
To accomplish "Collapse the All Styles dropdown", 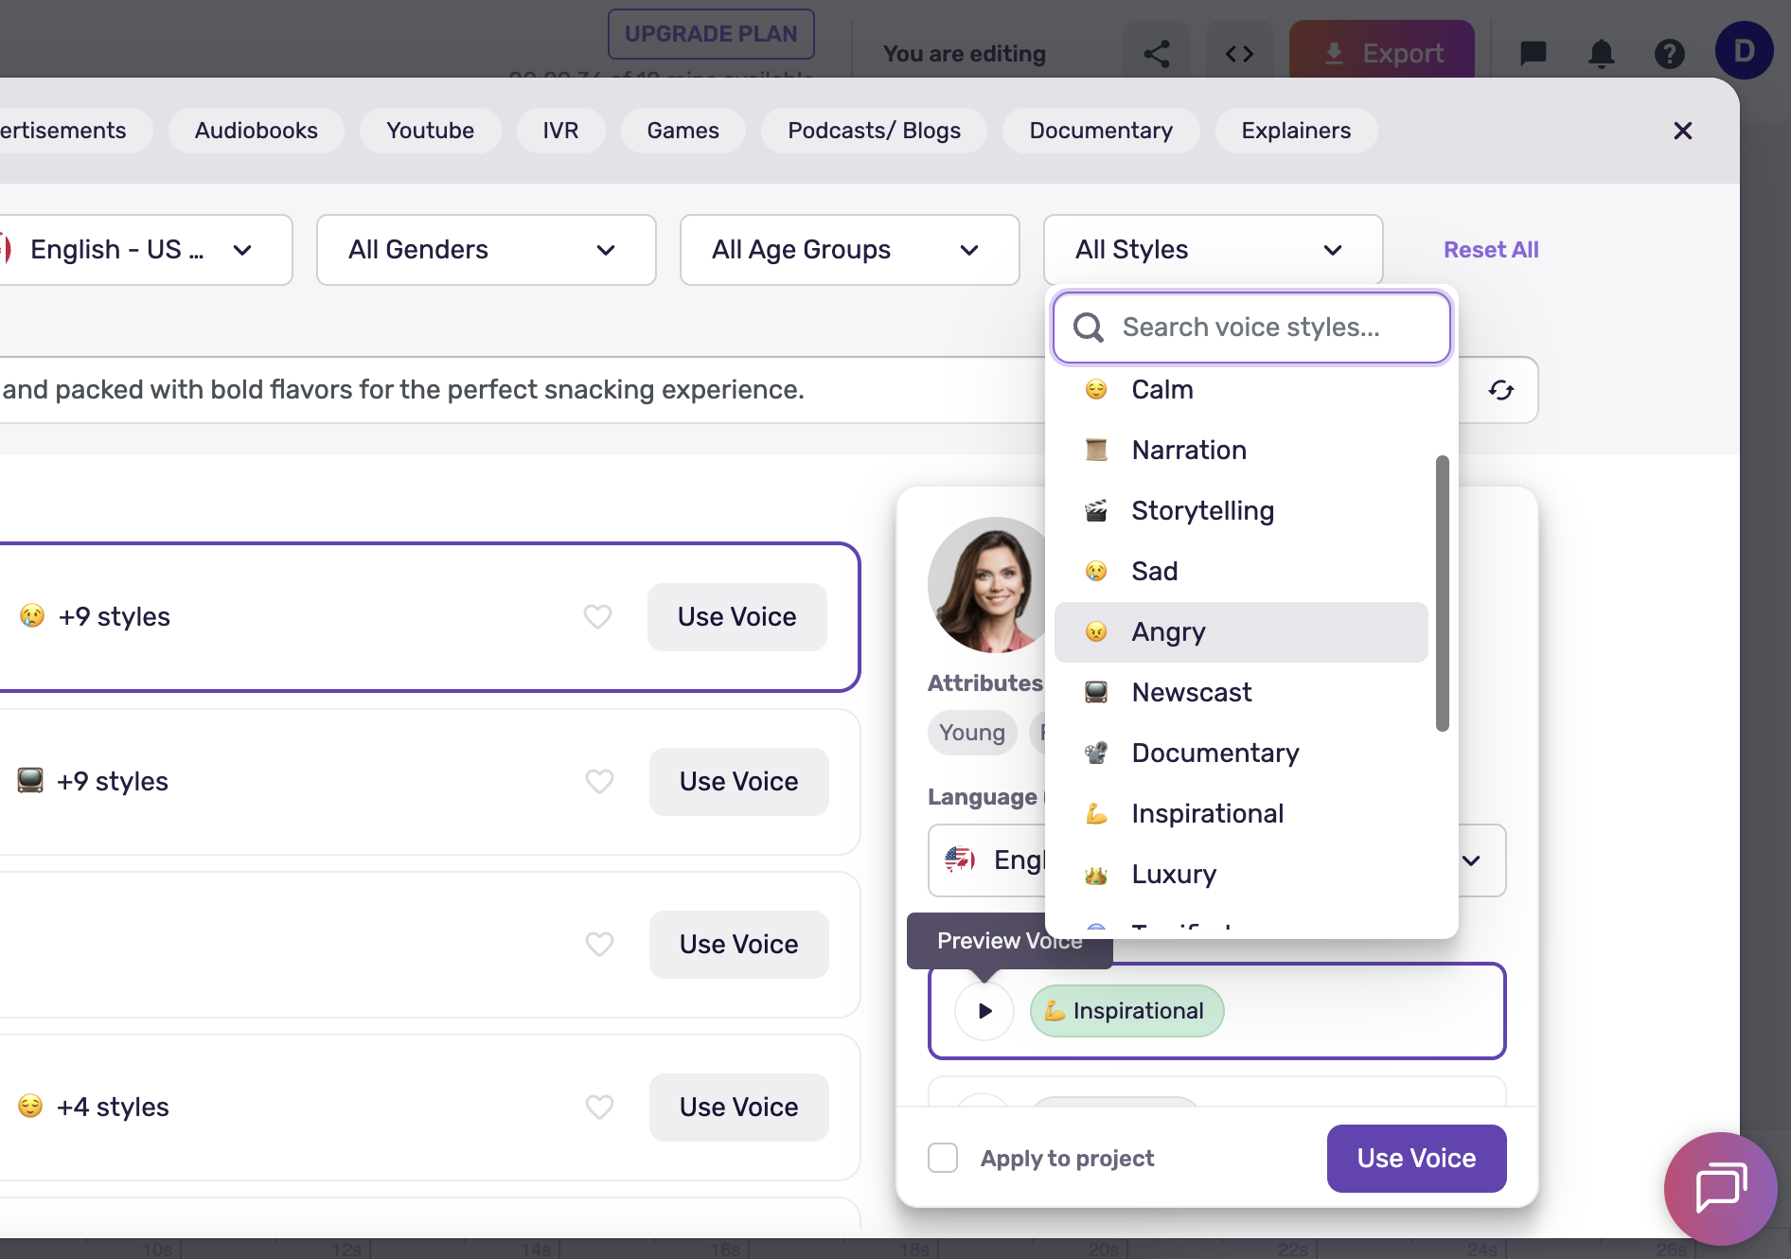I will 1213,250.
